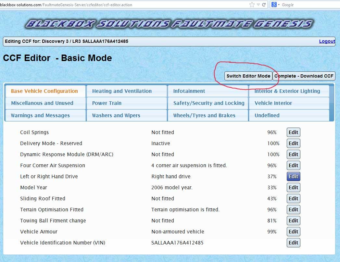The height and width of the screenshot is (262, 340).
Task: Open the URL history dropdown arrow
Action: coord(258,5)
